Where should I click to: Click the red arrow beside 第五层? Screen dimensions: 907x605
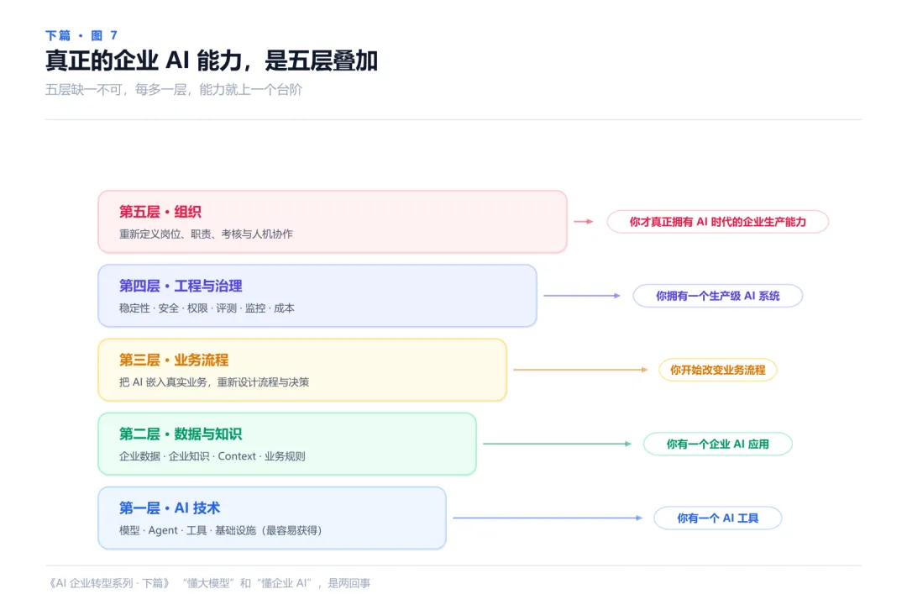pyautogui.click(x=584, y=222)
